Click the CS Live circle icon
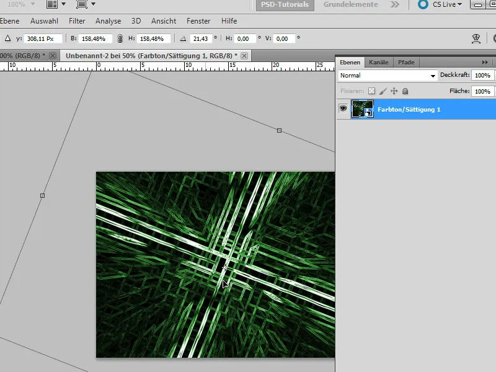496x372 pixels. [x=423, y=4]
